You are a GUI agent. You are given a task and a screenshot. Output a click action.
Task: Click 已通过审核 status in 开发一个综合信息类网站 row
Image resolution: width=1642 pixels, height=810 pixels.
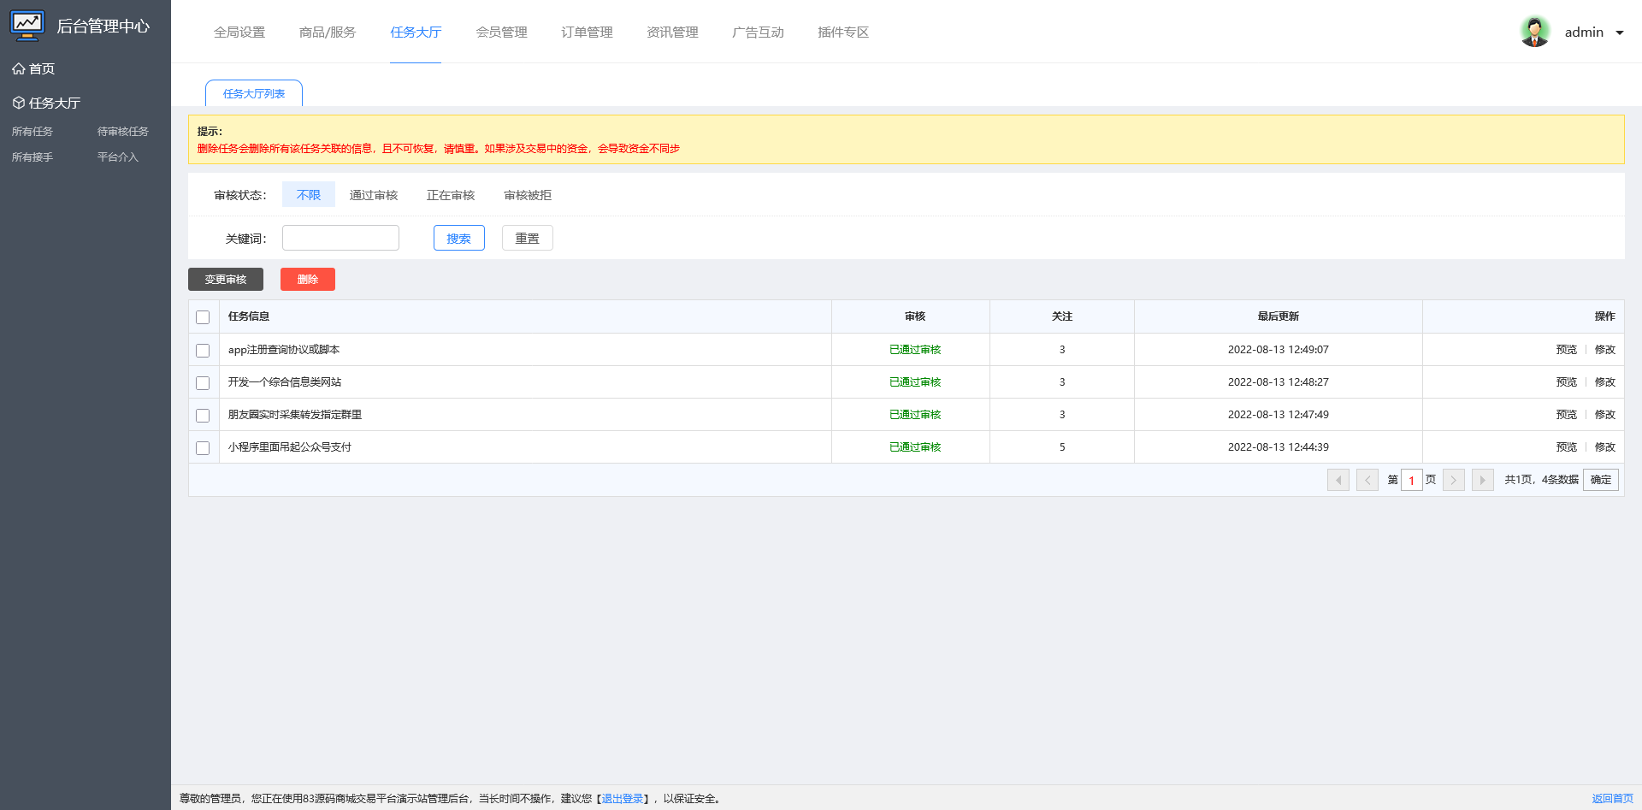tap(915, 382)
